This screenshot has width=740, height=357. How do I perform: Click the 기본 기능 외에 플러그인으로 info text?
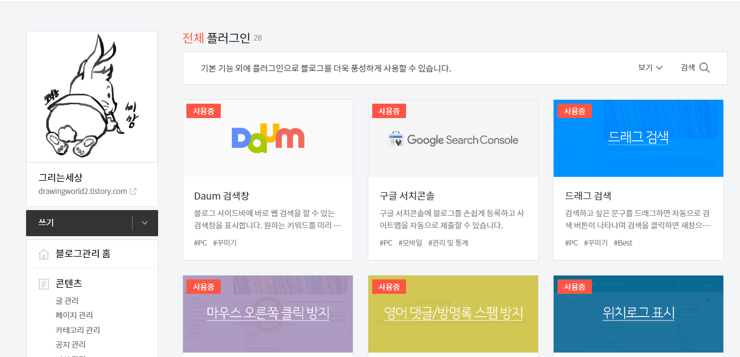(x=326, y=69)
